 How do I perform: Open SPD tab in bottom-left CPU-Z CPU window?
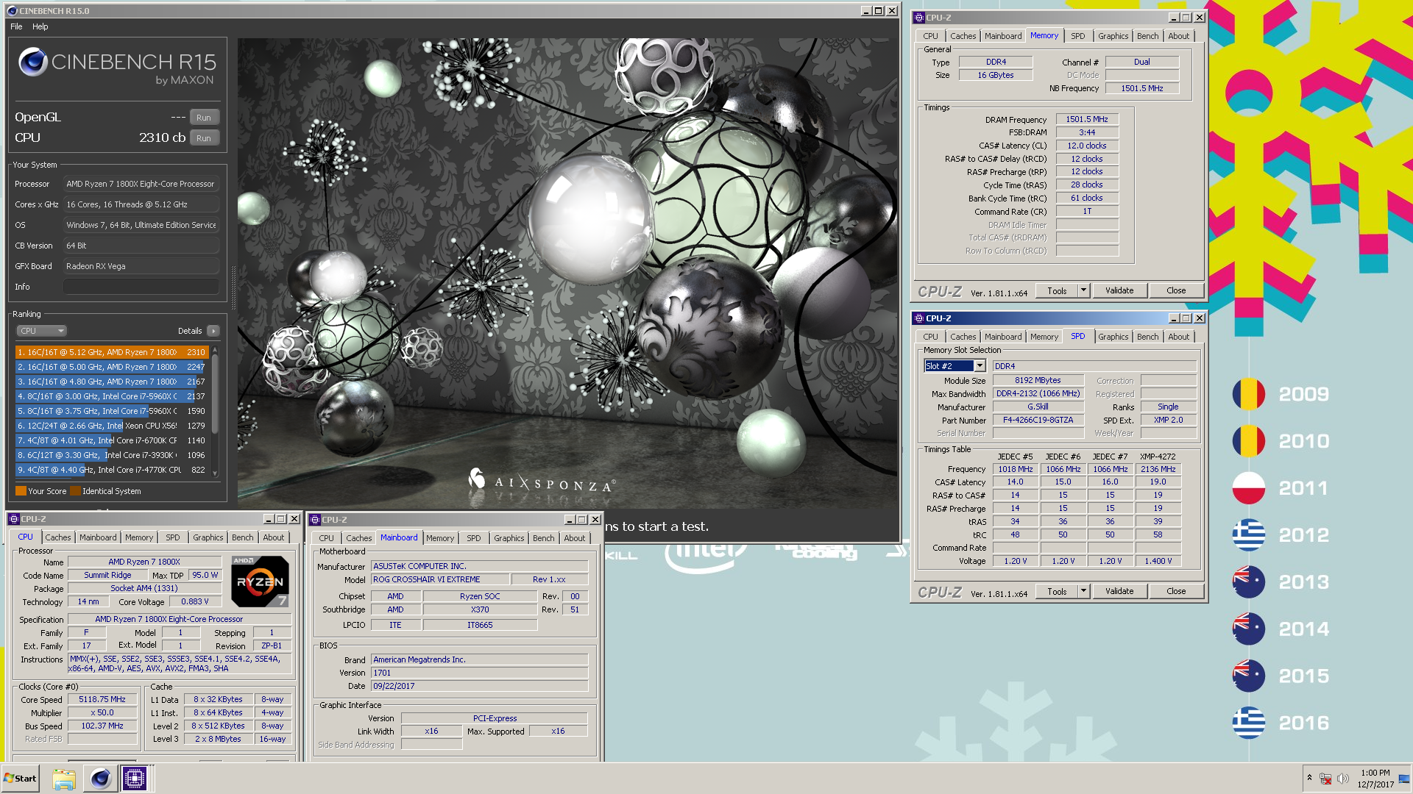click(x=172, y=538)
